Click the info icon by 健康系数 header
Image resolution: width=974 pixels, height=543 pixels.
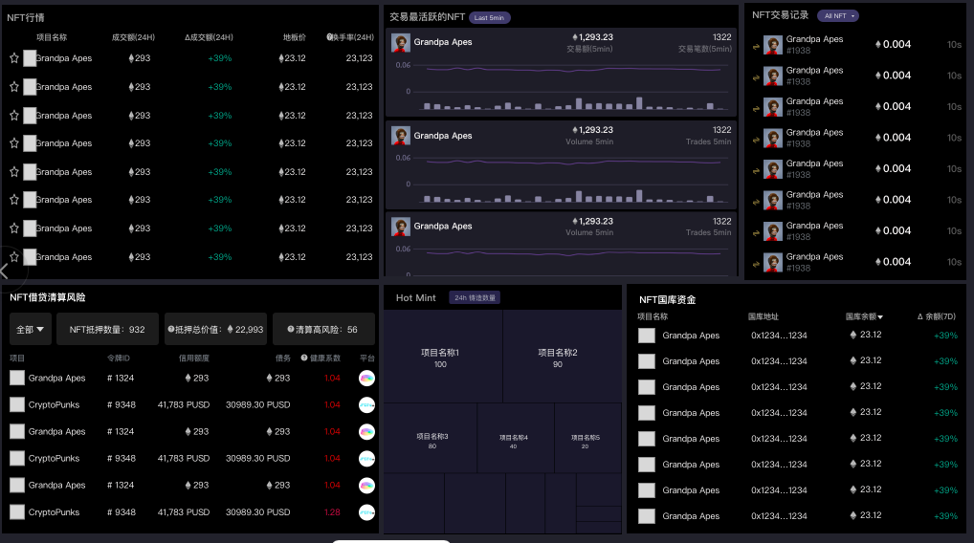304,358
